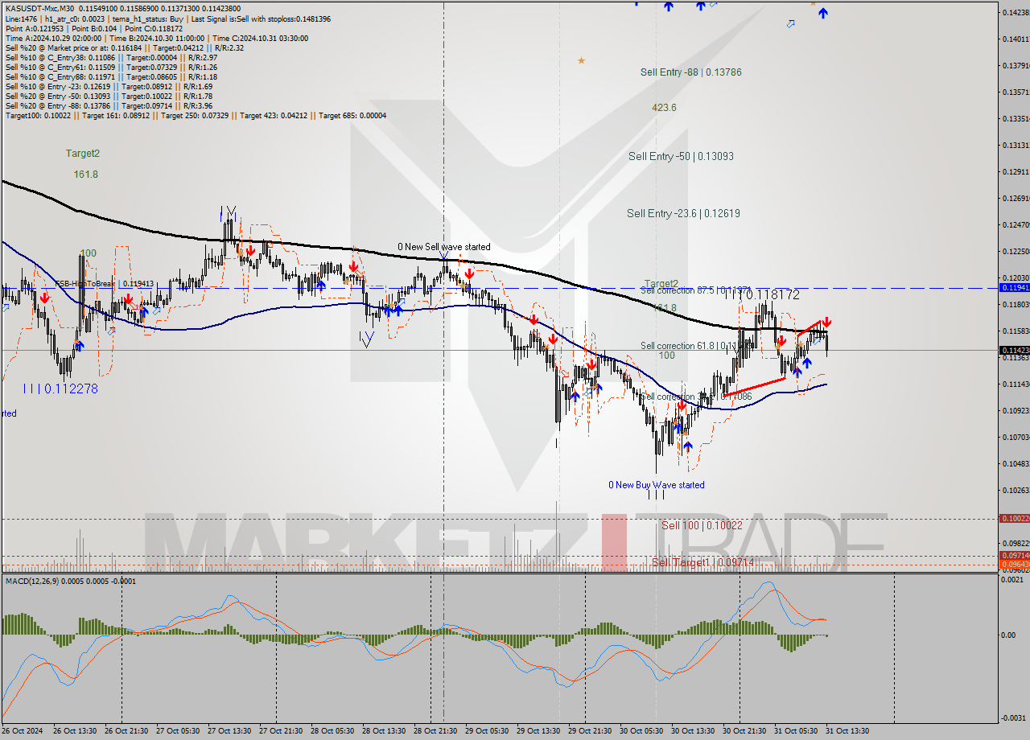Click 0.10923 on the price axis

coord(1016,410)
